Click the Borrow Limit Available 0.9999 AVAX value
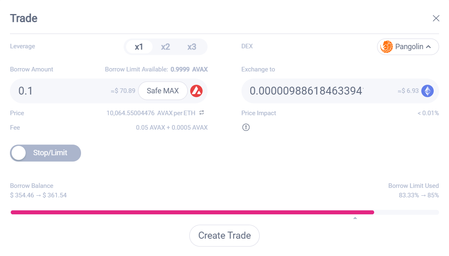The width and height of the screenshot is (449, 256). pos(189,69)
